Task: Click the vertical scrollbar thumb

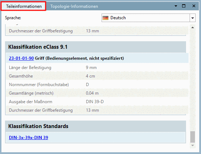Action: tap(192, 137)
